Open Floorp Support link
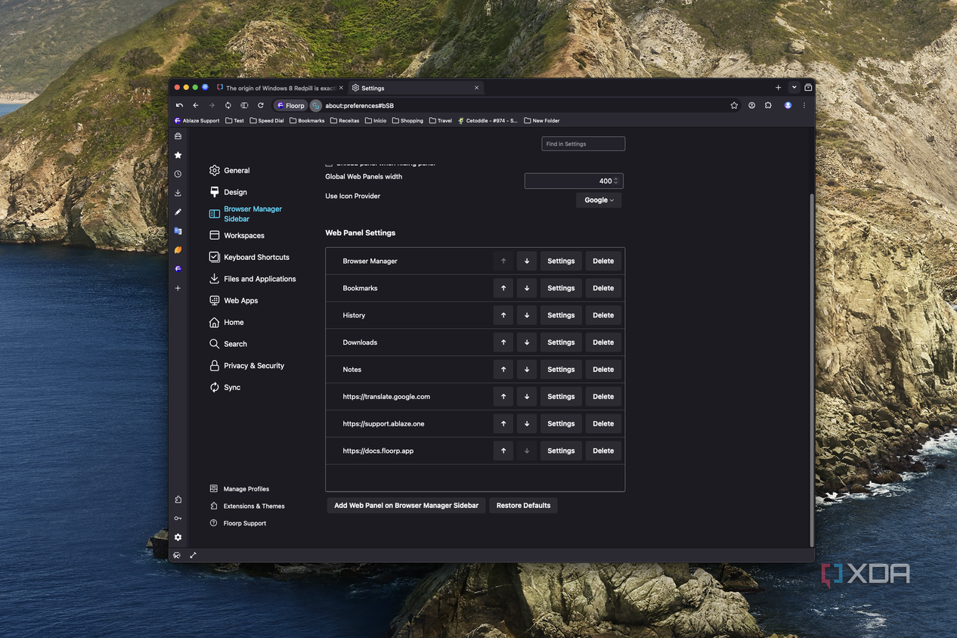The image size is (957, 638). 238,523
